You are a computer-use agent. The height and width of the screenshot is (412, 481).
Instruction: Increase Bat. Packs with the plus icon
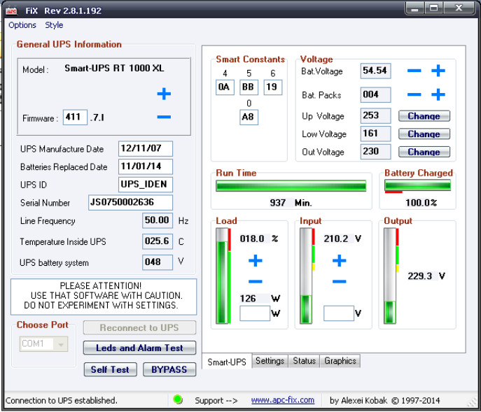[438, 94]
